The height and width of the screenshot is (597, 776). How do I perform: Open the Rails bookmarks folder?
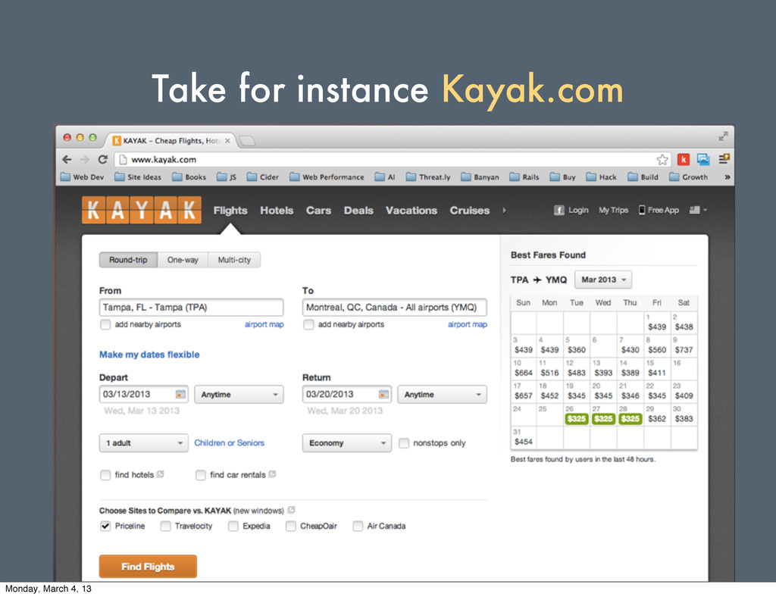(x=524, y=177)
